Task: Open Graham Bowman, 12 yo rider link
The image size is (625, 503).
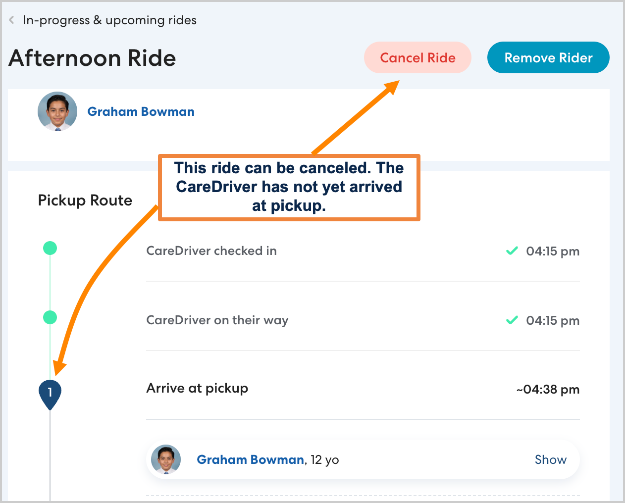Action: point(250,460)
